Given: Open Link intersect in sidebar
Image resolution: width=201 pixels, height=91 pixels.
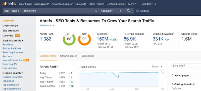Looking at the screenshot, I should 10,68.
